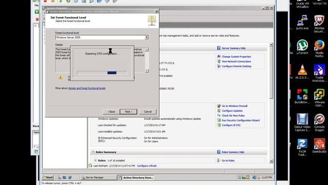Select the BundleSw desktop icon

pos(302,96)
